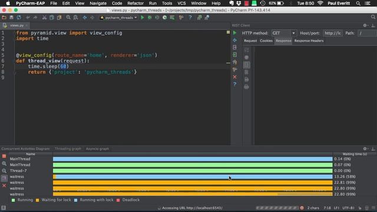Hide REST Client panel icon
The image size is (377, 212).
(x=373, y=25)
